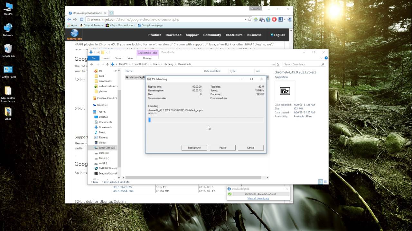
Task: Select OneDrive in navigation pane
Action: click(x=100, y=105)
